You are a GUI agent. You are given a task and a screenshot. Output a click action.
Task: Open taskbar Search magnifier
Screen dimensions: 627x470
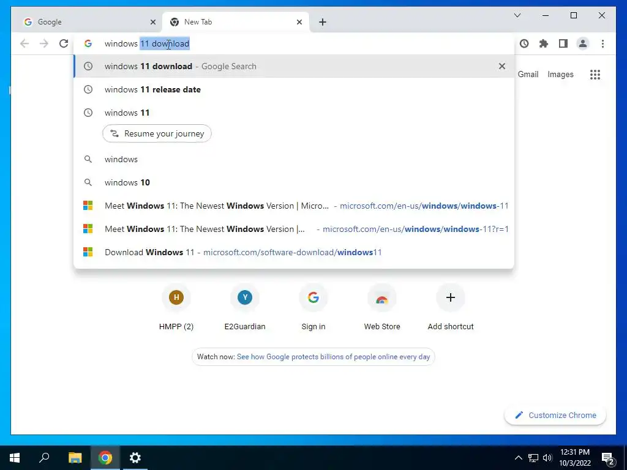tap(44, 458)
